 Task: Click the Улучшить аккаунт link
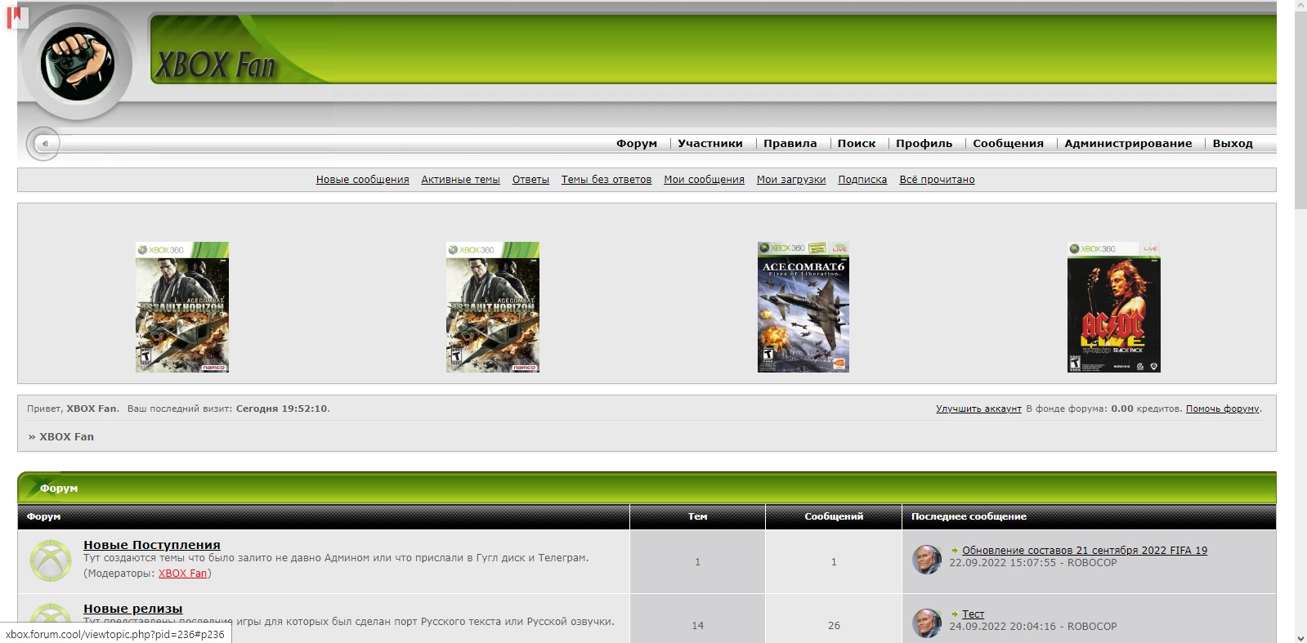978,409
